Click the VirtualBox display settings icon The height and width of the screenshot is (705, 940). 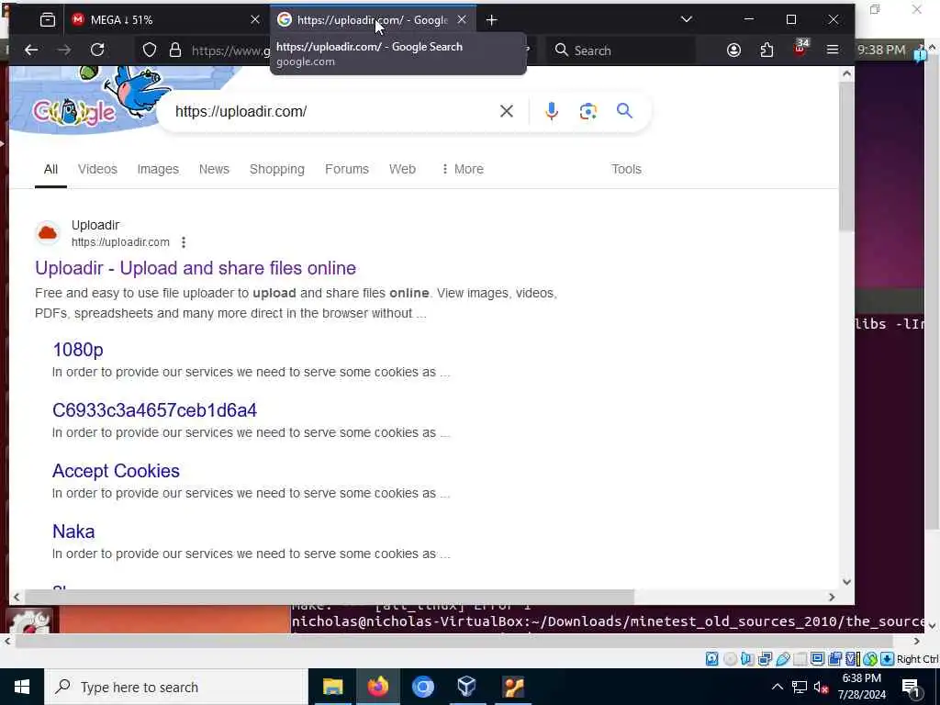tap(817, 659)
